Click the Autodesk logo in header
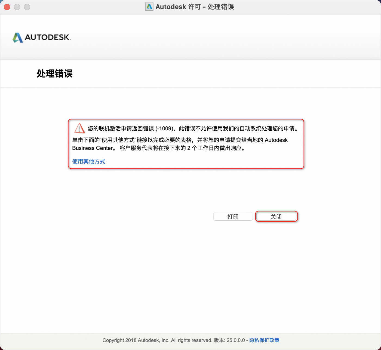Image resolution: width=381 pixels, height=350 pixels. [x=42, y=37]
